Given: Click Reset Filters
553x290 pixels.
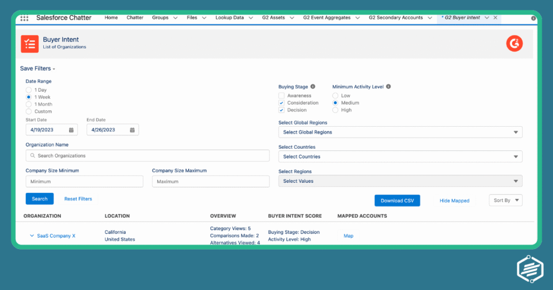Looking at the screenshot, I should pyautogui.click(x=78, y=199).
